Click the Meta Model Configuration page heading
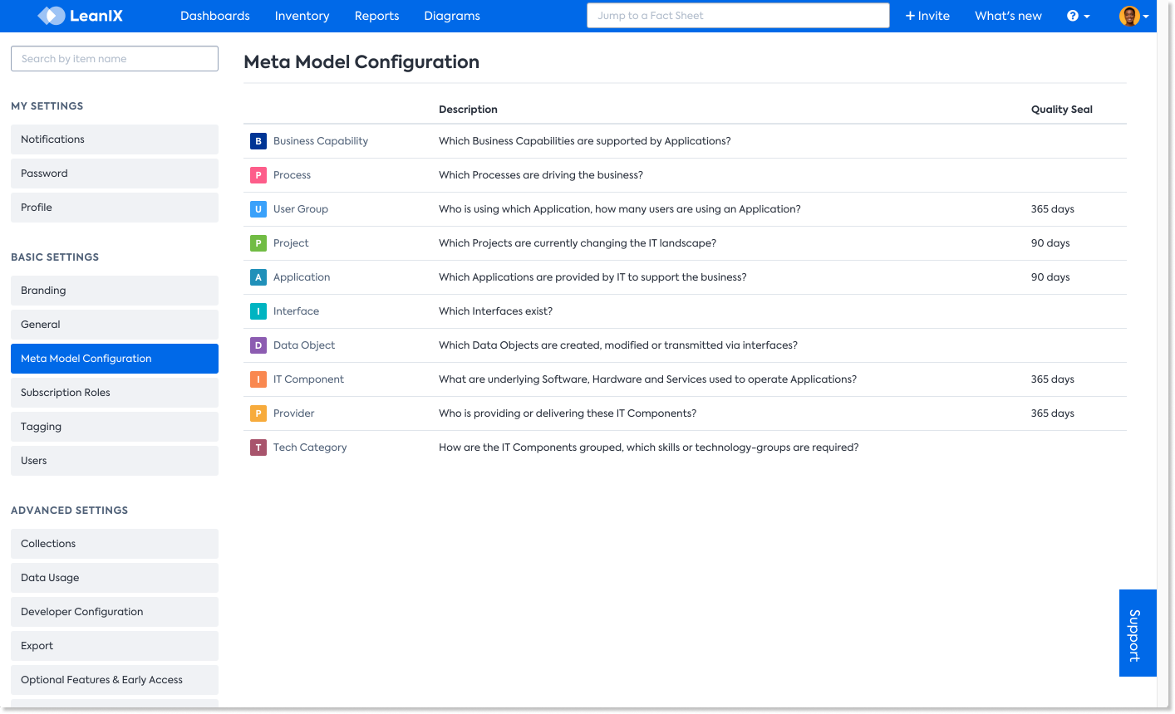The height and width of the screenshot is (714, 1175). pos(361,62)
